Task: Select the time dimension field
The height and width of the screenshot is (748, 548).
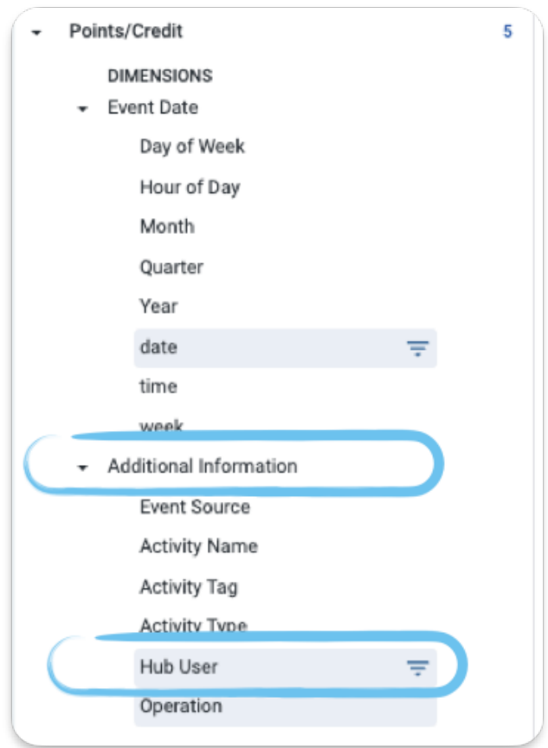Action: (158, 386)
